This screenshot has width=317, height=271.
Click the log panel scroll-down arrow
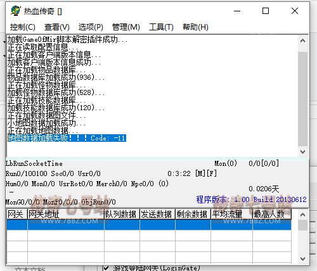(x=302, y=151)
